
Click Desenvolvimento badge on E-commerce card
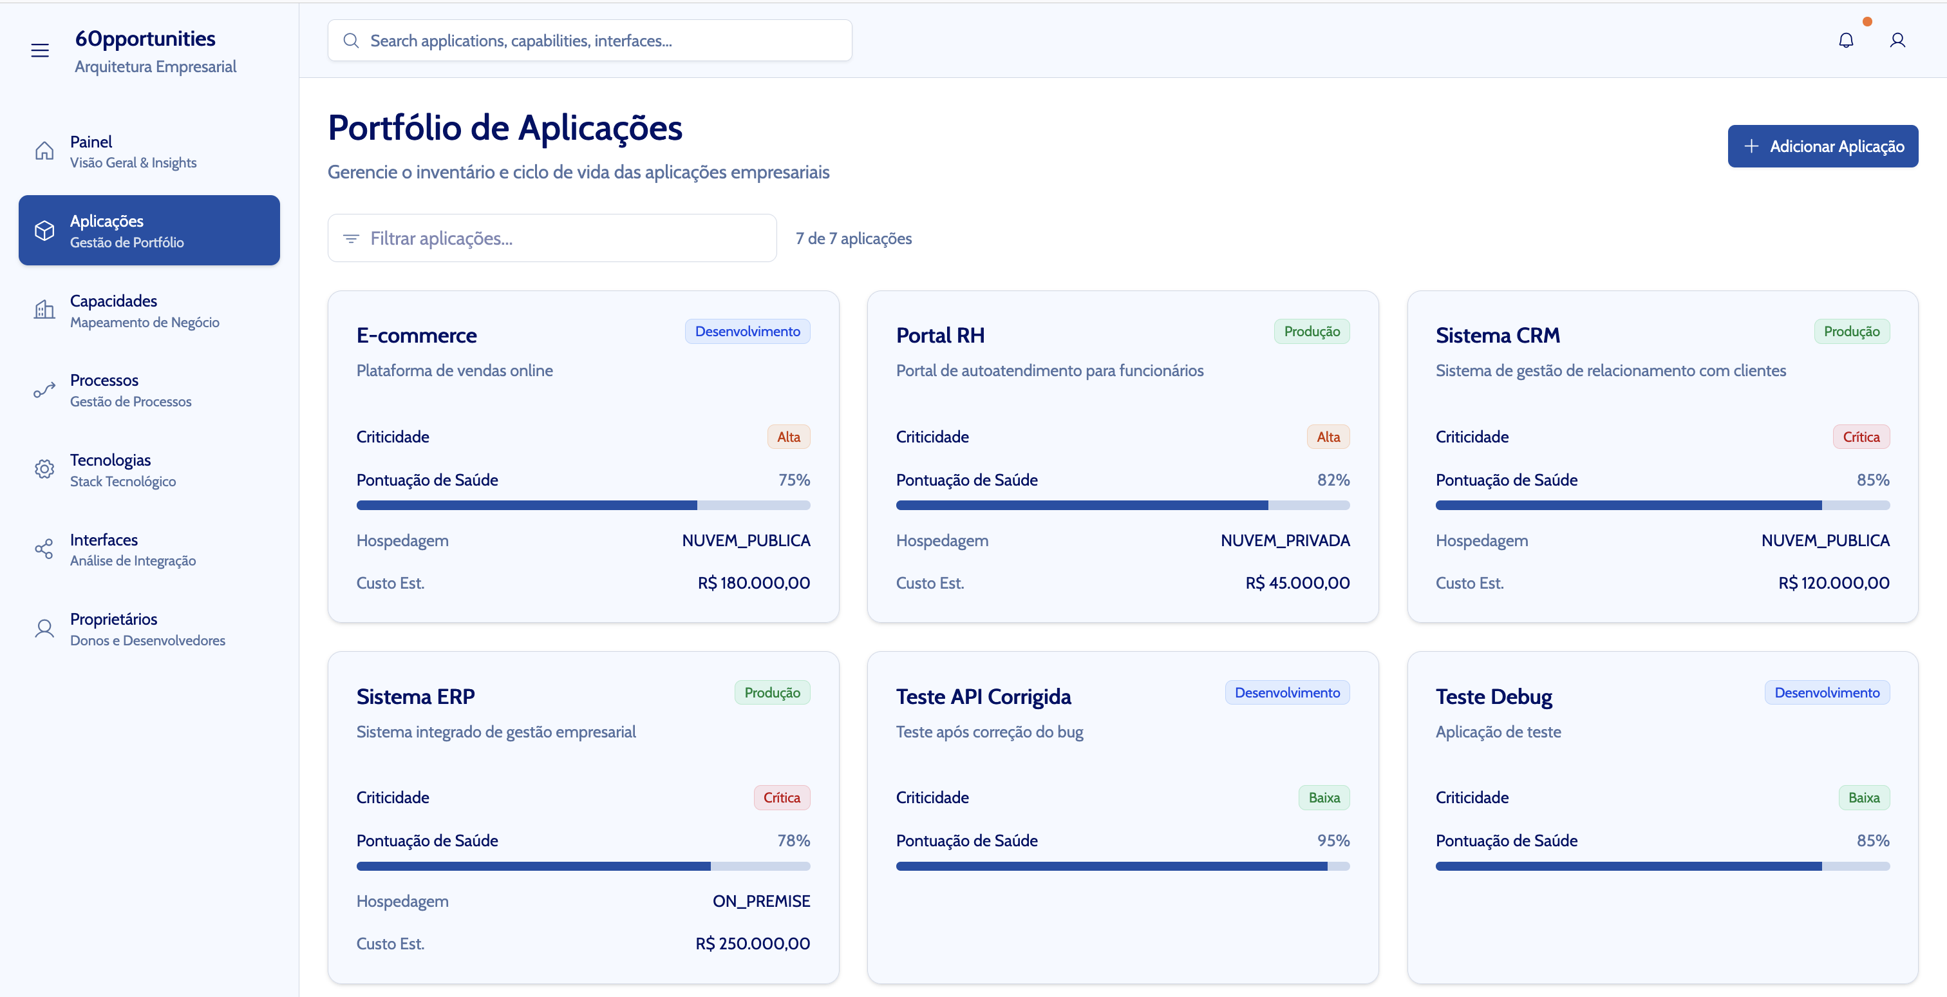coord(747,332)
